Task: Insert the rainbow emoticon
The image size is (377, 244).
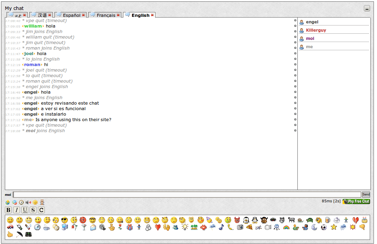Action: 286,227
